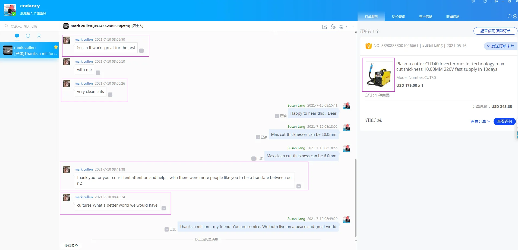
Task: Click the translate icon beside 'thank you for your consistent' message
Action: click(299, 186)
